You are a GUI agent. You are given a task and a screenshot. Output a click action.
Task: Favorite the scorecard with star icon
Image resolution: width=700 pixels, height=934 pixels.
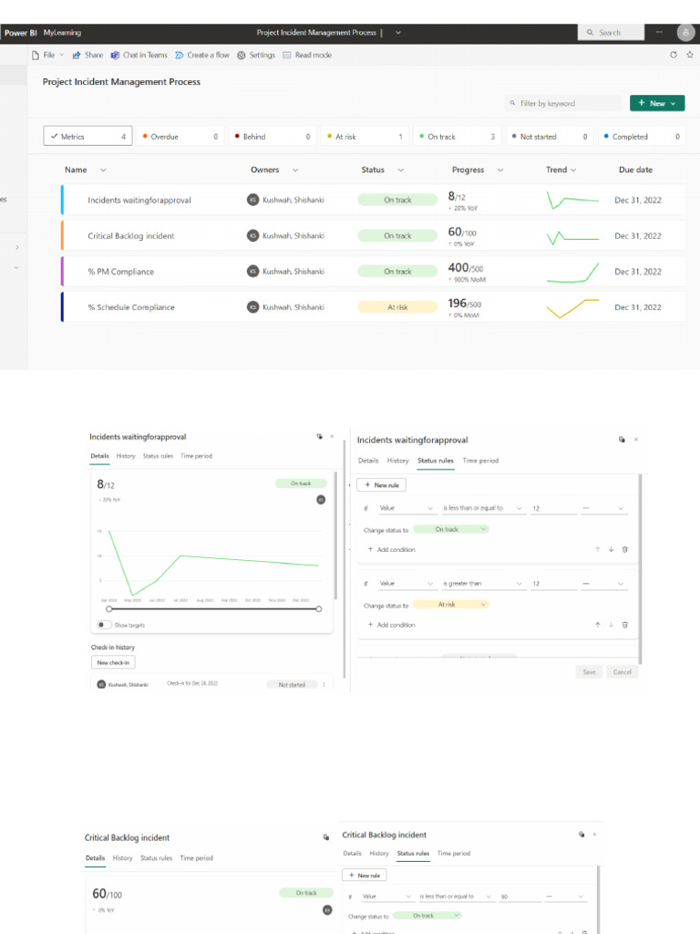(690, 55)
